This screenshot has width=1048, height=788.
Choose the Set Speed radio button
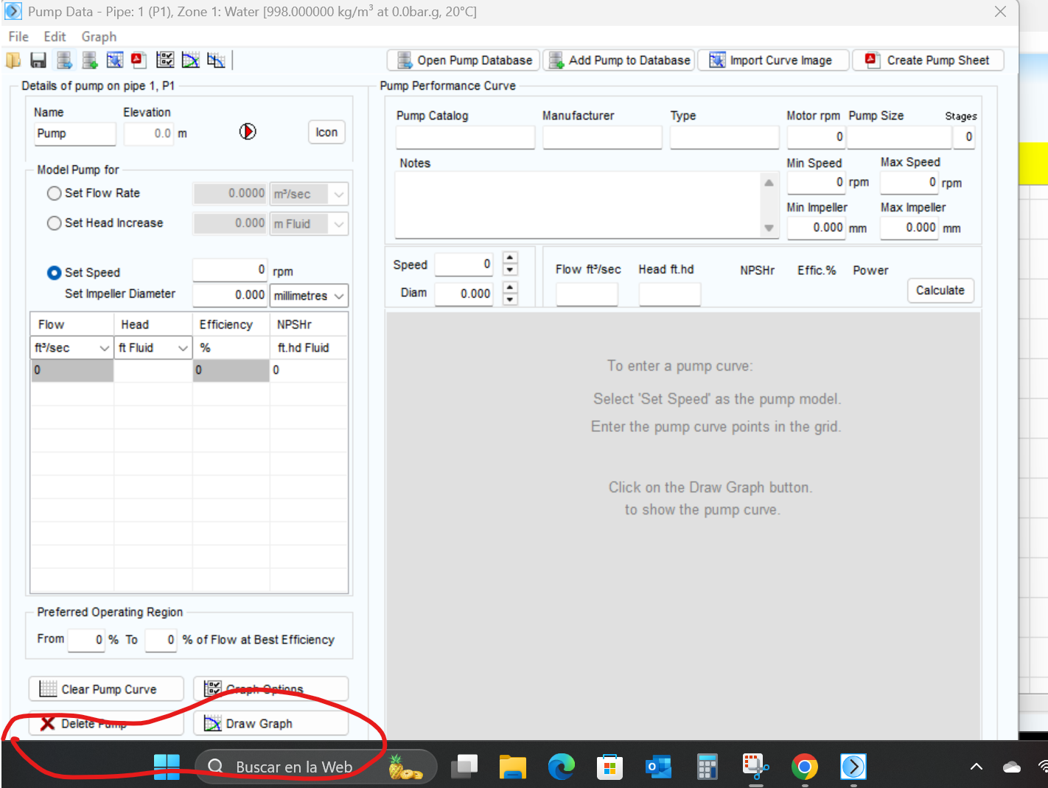coord(54,273)
